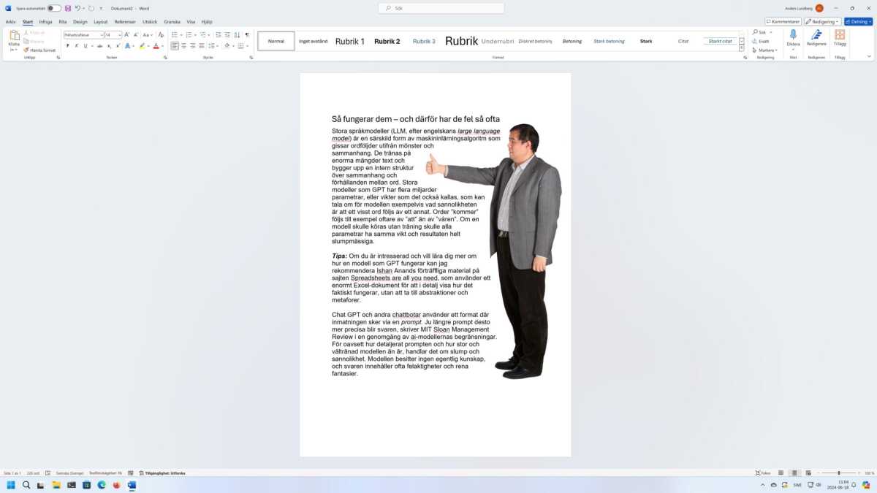Click the Kommentarer button
The height and width of the screenshot is (493, 877).
783,22
